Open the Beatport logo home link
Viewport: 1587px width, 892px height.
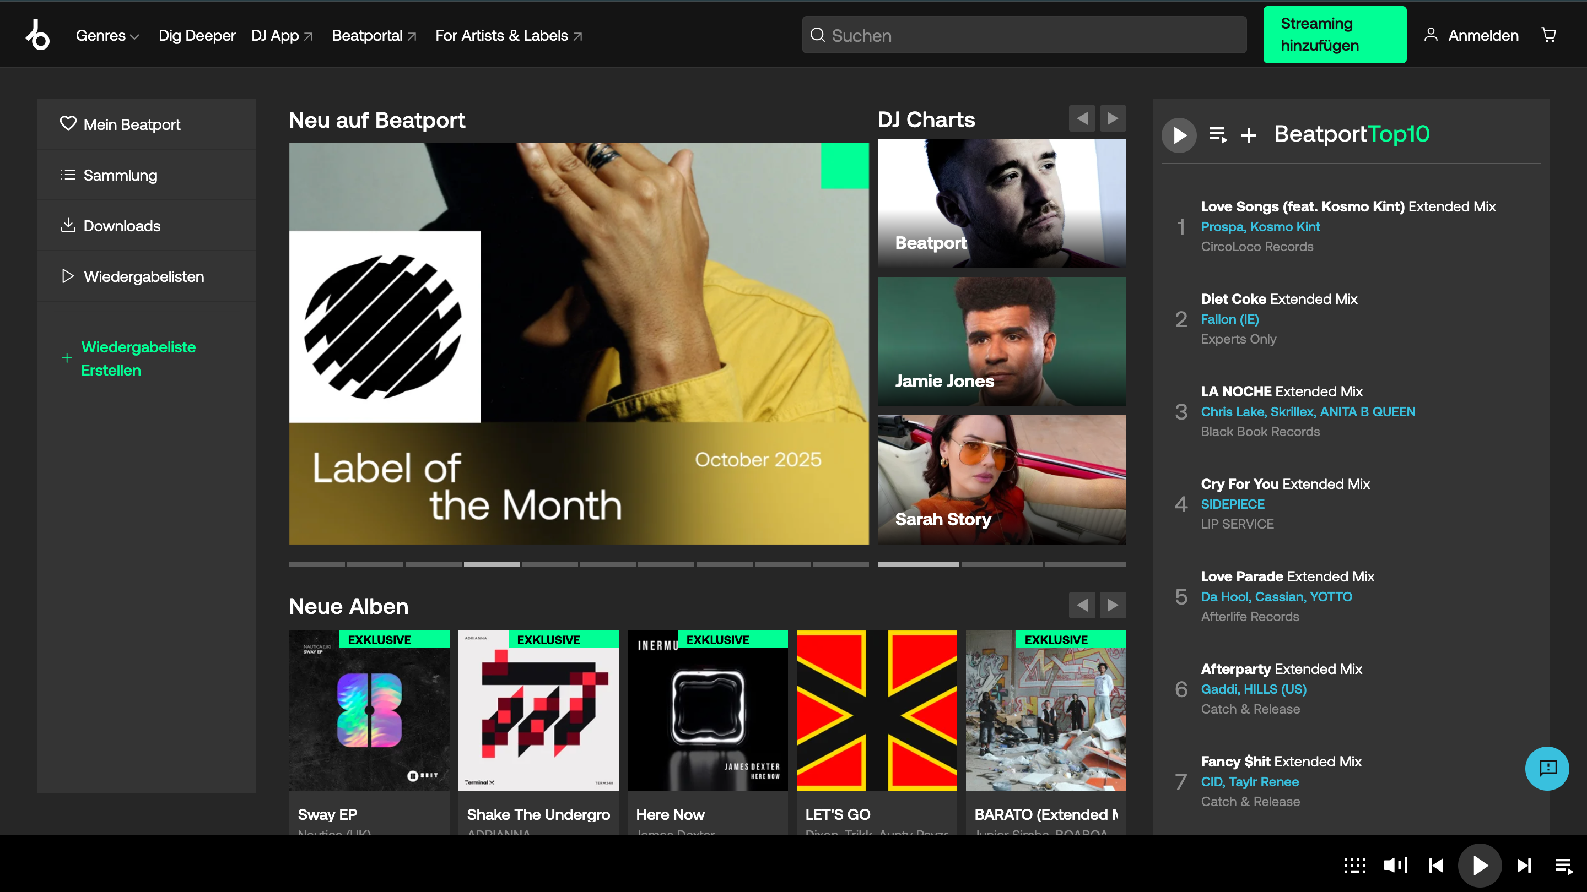click(37, 35)
